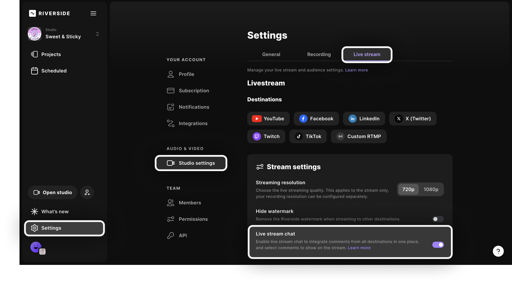The width and height of the screenshot is (512, 283).
Task: Add LinkedIn as a destination
Action: tap(364, 119)
